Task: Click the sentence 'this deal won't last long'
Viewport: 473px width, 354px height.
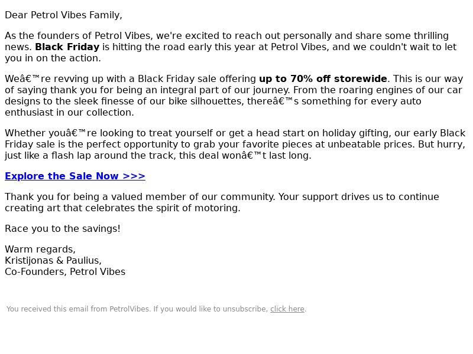Action: (x=245, y=156)
